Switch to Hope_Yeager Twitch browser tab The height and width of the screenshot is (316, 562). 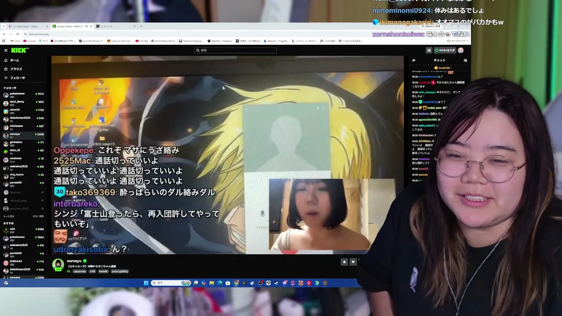27,26
